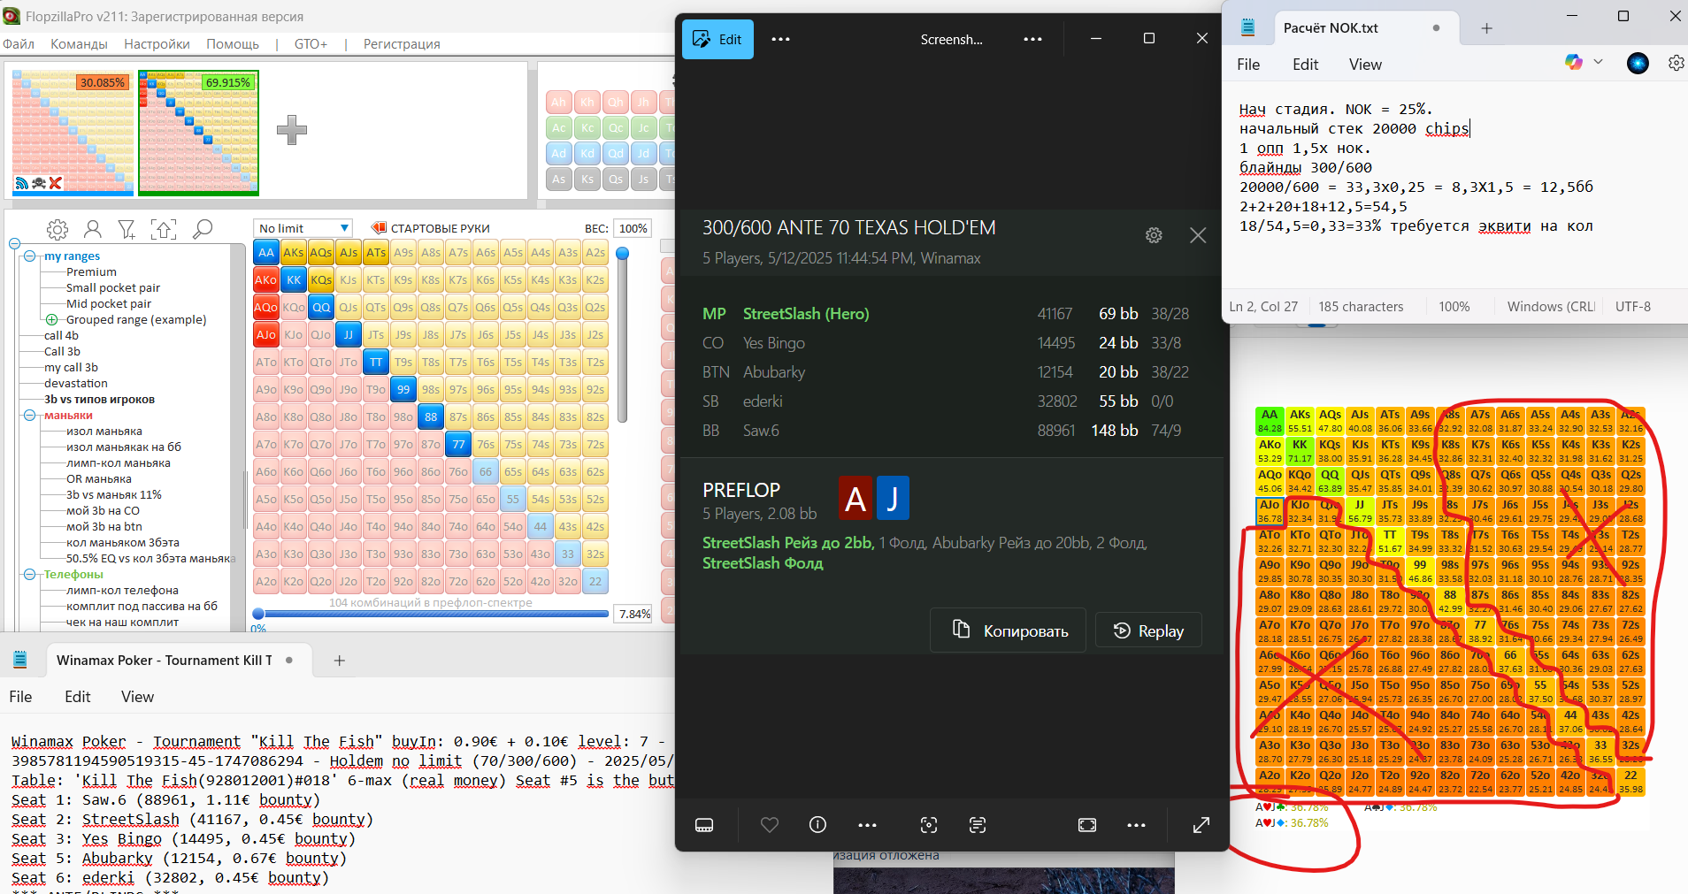Click the ВЕС 100% weight input field
Image resolution: width=1688 pixels, height=894 pixels.
633,228
